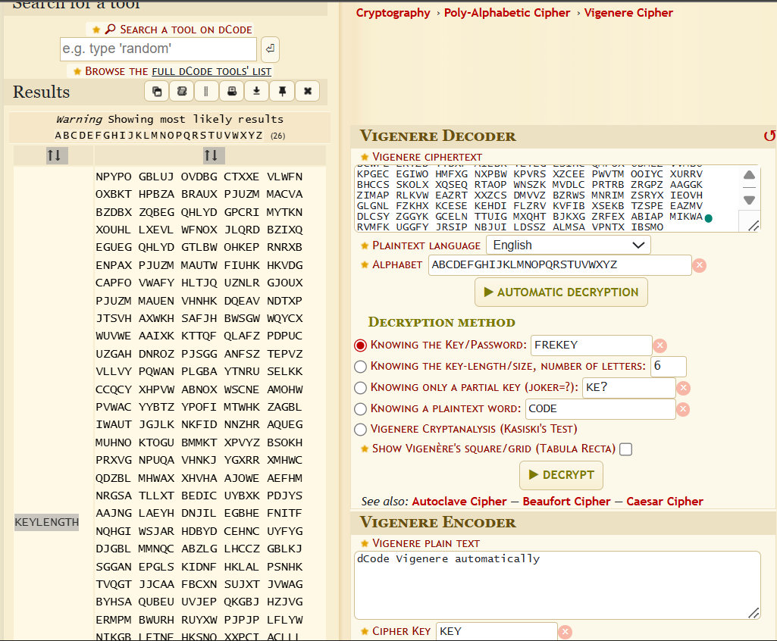Reset the Vigenere Decoder with the reload icon

(769, 136)
